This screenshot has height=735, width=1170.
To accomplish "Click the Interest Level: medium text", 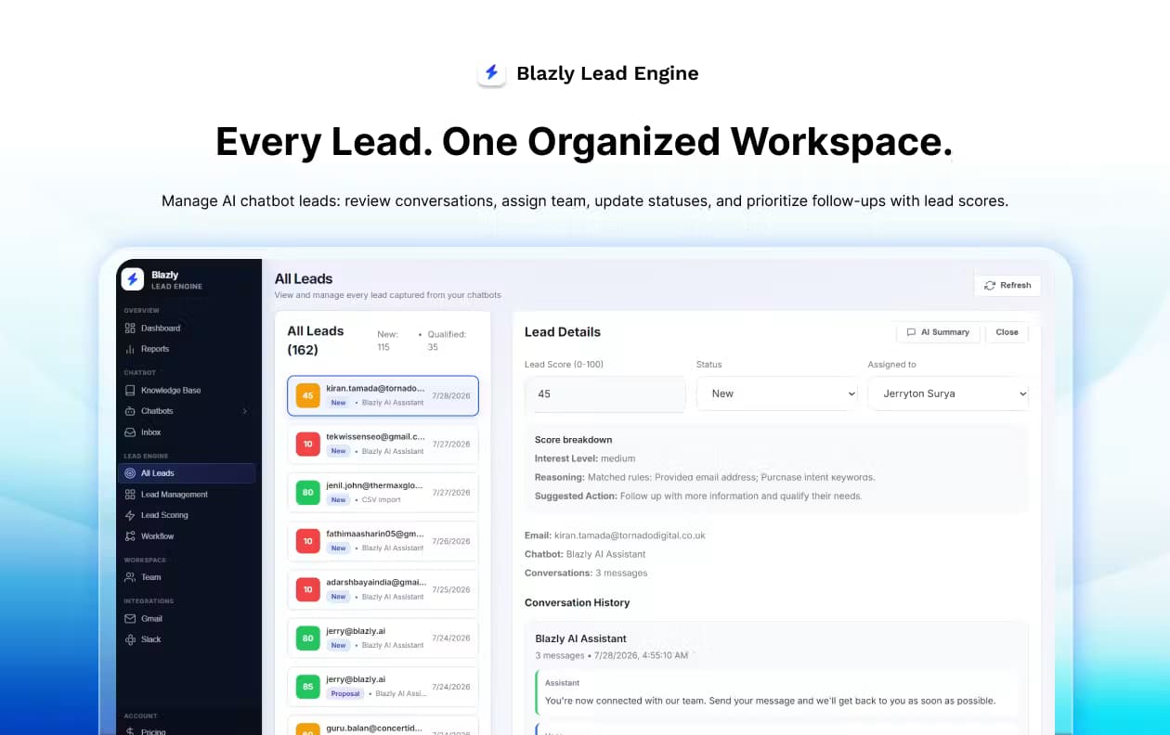I will point(585,458).
